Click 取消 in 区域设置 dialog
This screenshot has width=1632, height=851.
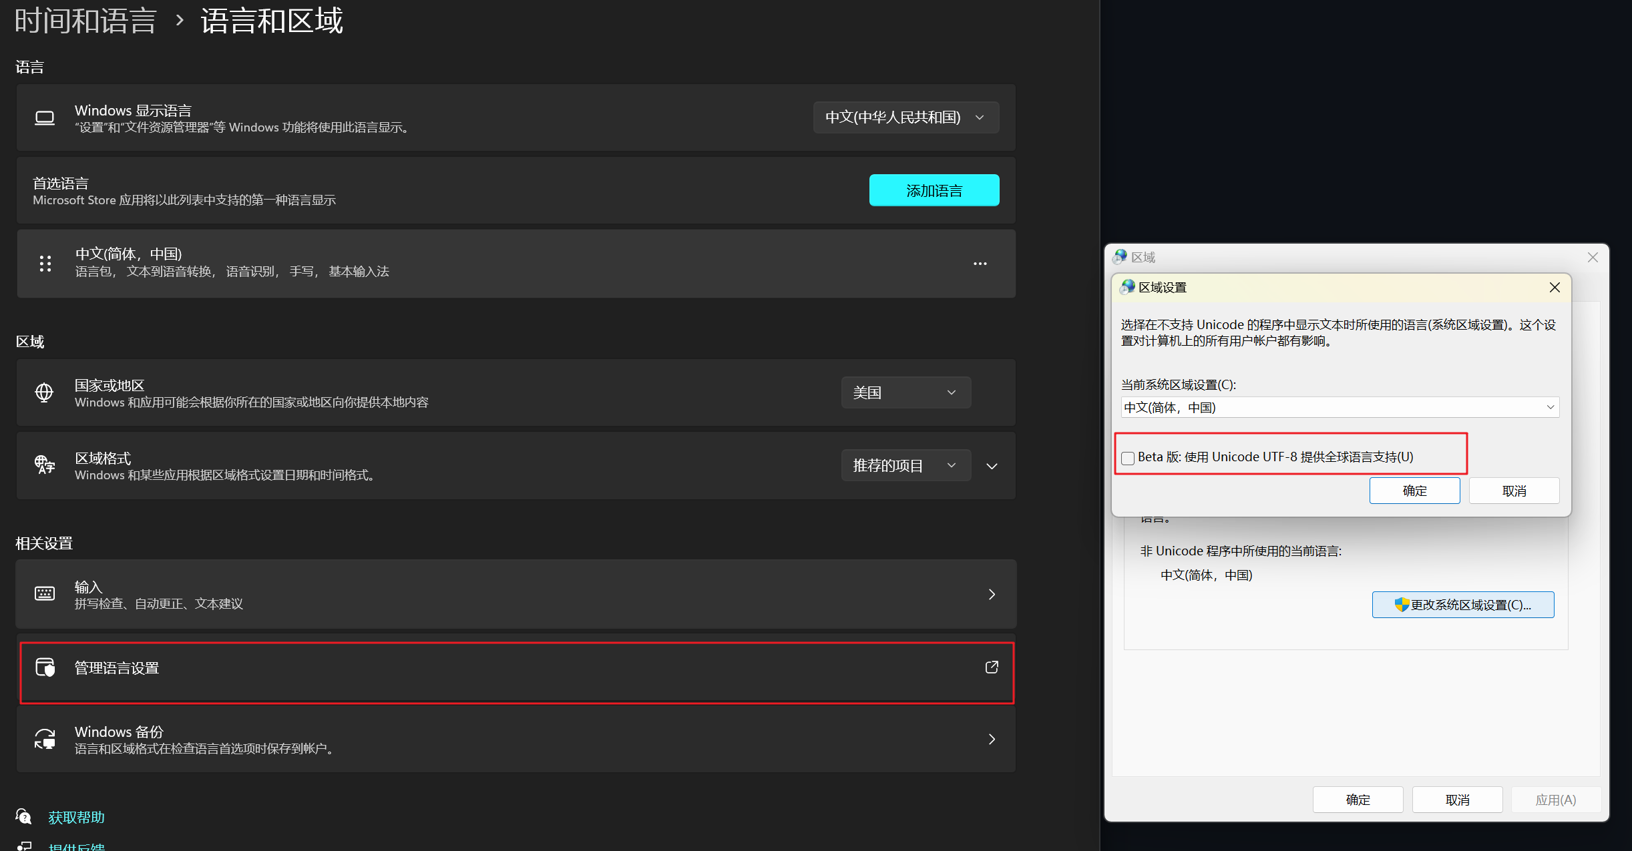[x=1514, y=491]
